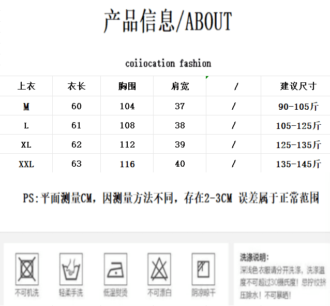The width and height of the screenshot is (330, 306).
Task: Click the M size row label
Action: [x=26, y=107]
